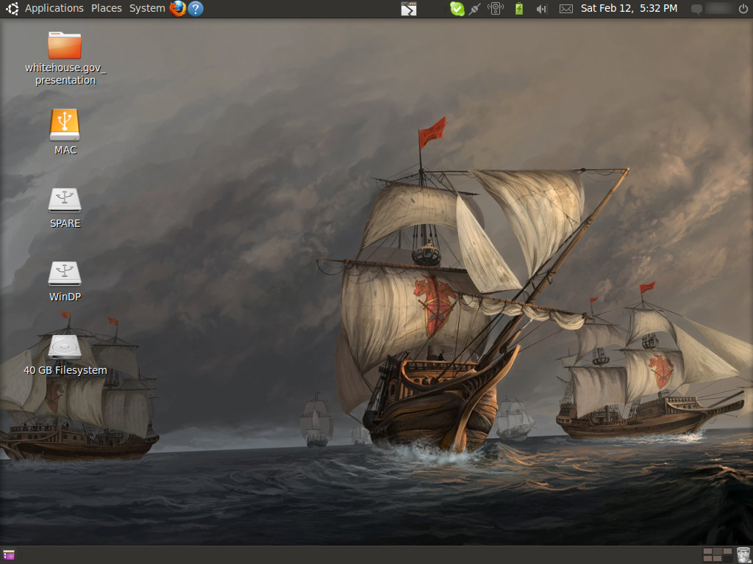
Task: Open the Places menu
Action: pos(107,9)
